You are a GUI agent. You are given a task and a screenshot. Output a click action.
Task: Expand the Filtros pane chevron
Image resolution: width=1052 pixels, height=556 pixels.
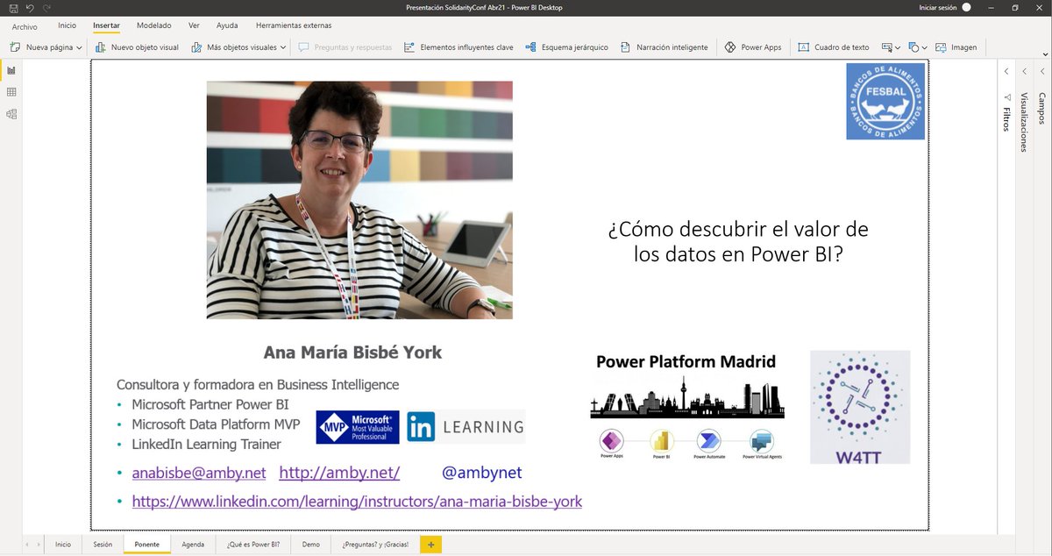[x=1006, y=71]
